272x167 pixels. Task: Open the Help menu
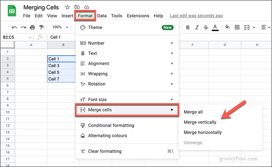click(x=158, y=16)
